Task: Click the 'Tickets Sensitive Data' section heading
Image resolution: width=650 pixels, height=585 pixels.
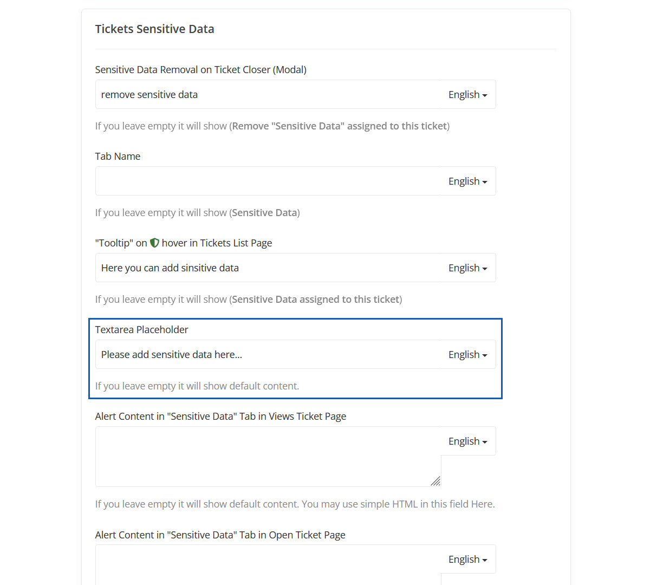Action: pos(155,29)
